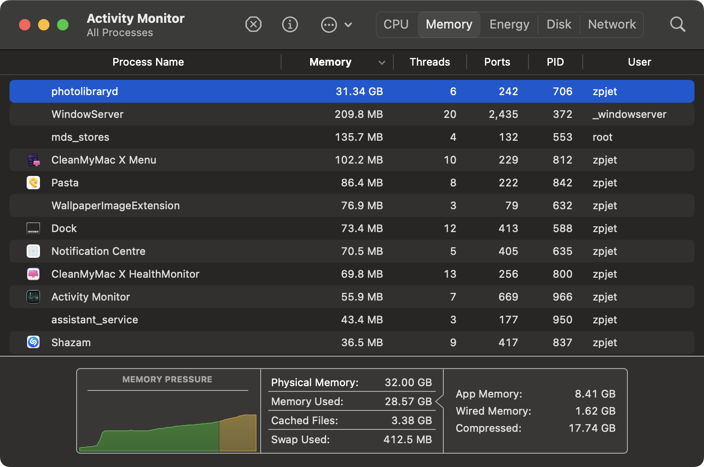Click the CleanMyMac X Menu icon
Viewport: 704px width, 467px height.
pyautogui.click(x=33, y=160)
